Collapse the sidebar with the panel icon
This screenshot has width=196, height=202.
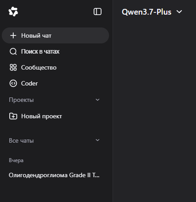point(98,12)
